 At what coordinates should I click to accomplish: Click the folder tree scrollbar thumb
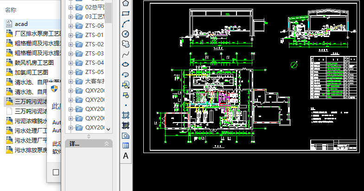[x=108, y=12]
